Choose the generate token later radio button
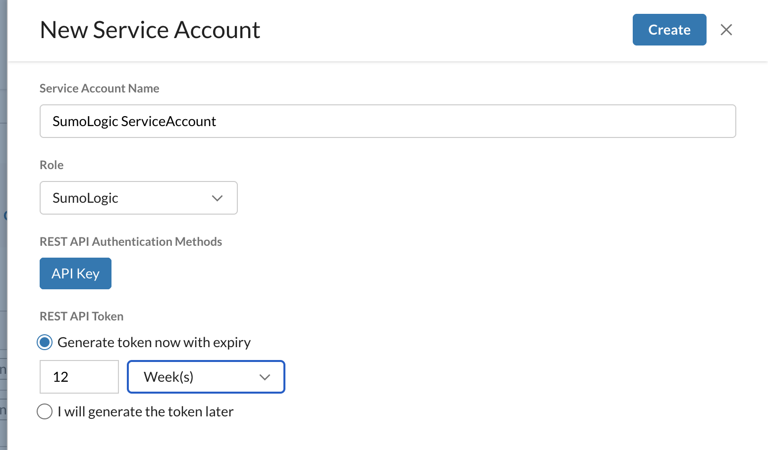768x450 pixels. coord(45,411)
